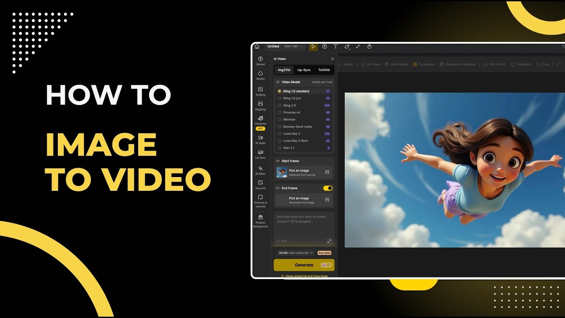Switch to the Txt2Vid tab

click(324, 70)
